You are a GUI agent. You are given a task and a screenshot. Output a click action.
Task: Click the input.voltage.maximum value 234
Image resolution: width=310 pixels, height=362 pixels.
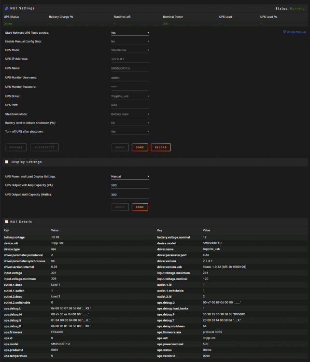tap(205, 273)
